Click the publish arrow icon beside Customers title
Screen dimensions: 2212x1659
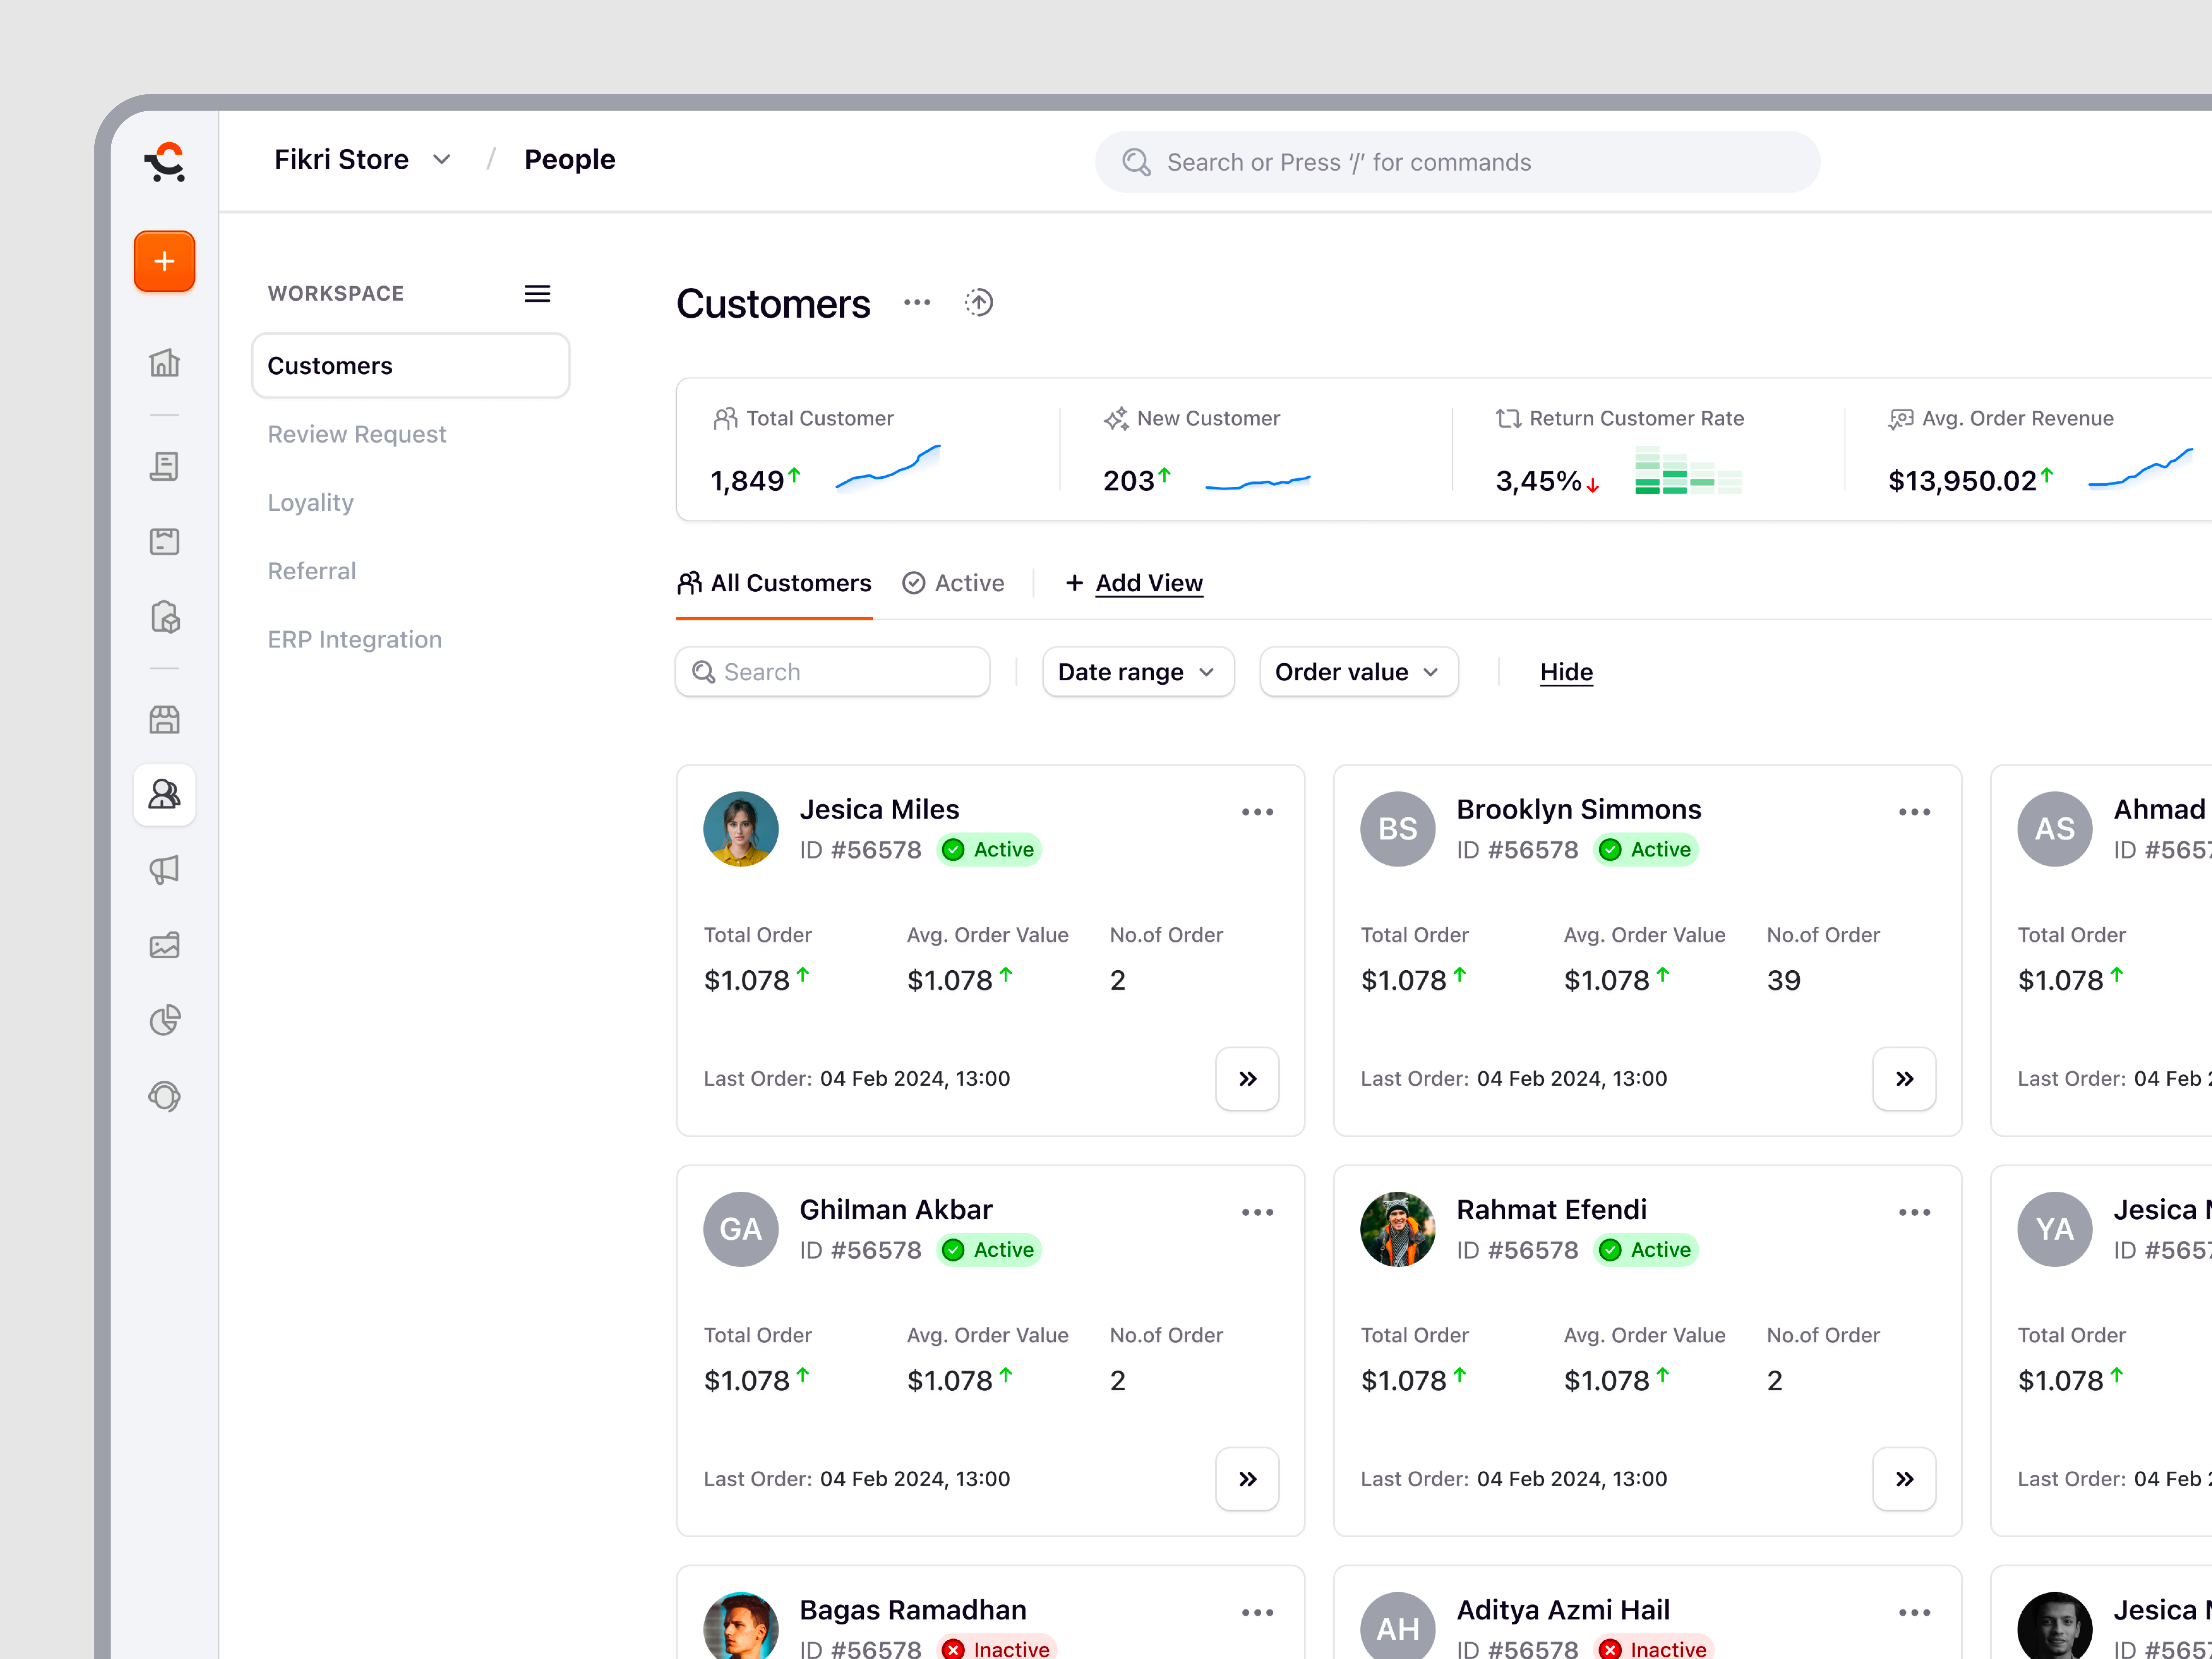(978, 302)
